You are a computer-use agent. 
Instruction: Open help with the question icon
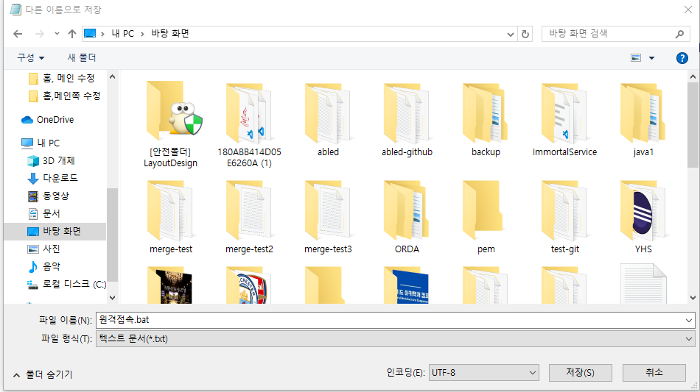pyautogui.click(x=682, y=58)
